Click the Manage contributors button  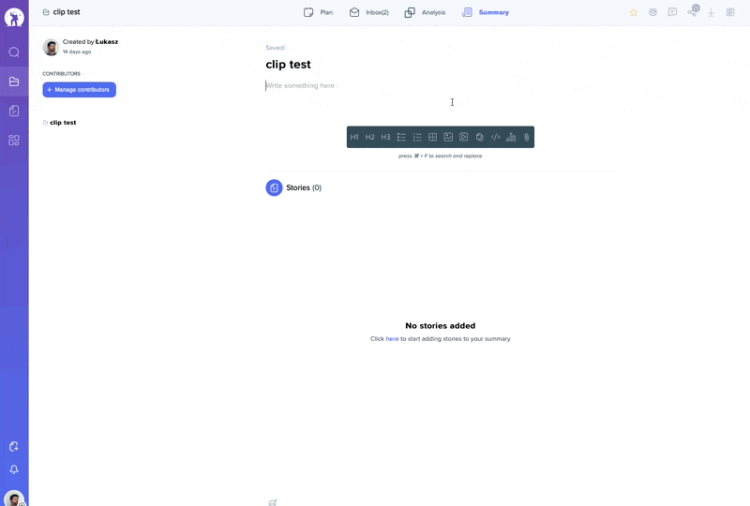tap(80, 89)
